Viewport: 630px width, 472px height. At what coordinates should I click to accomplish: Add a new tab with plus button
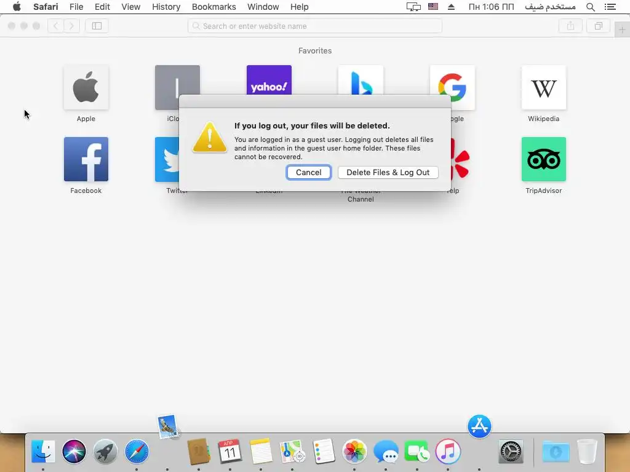[x=622, y=29]
